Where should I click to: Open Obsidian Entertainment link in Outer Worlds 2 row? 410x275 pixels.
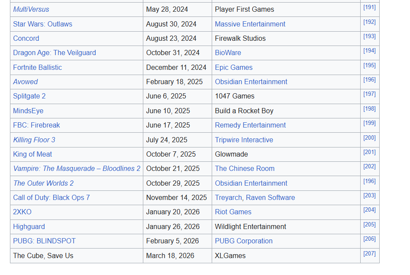coord(251,183)
